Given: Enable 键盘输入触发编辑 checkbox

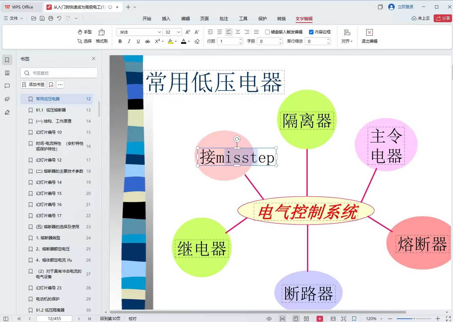Looking at the screenshot, I should 267,32.
